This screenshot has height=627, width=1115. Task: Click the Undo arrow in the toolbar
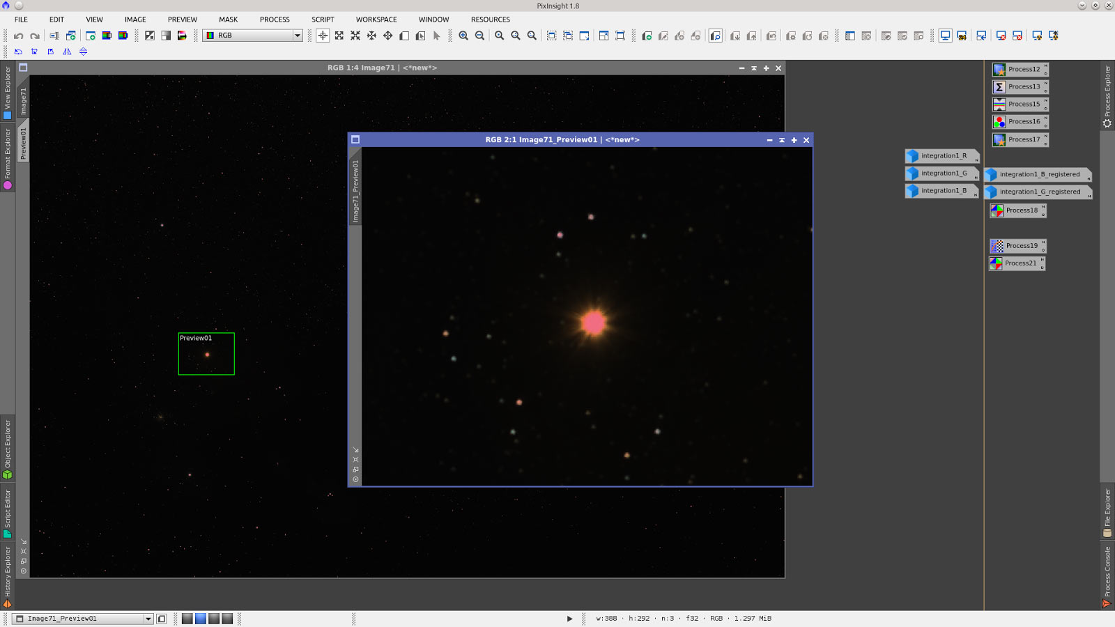[19, 36]
